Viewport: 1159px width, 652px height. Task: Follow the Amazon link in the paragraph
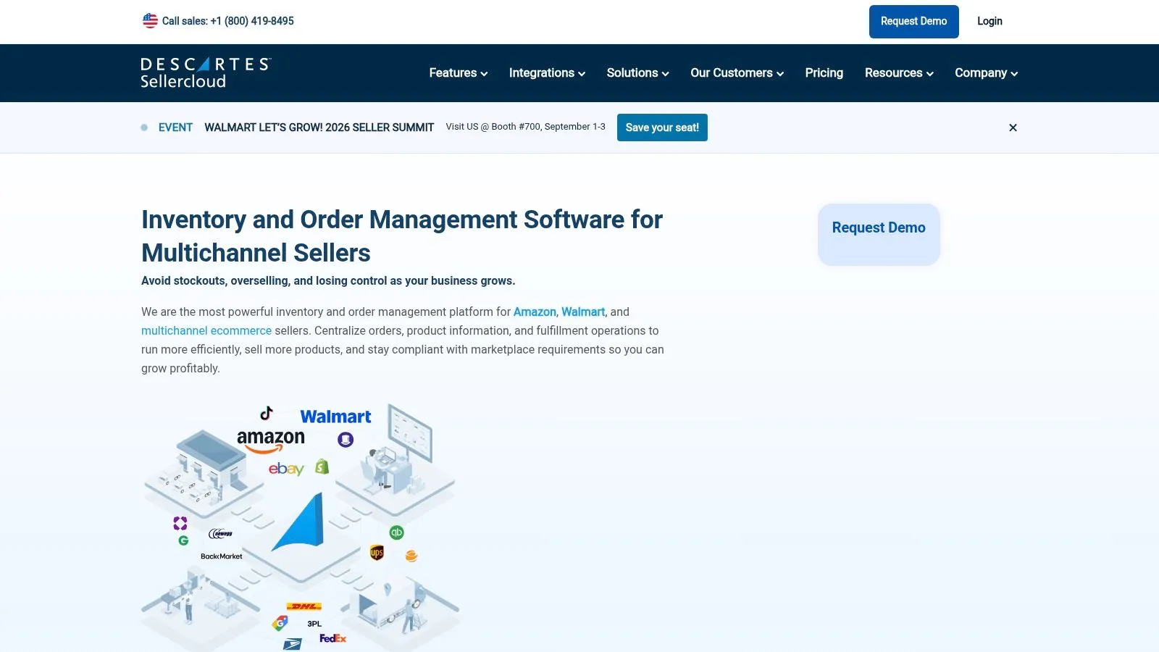[535, 312]
